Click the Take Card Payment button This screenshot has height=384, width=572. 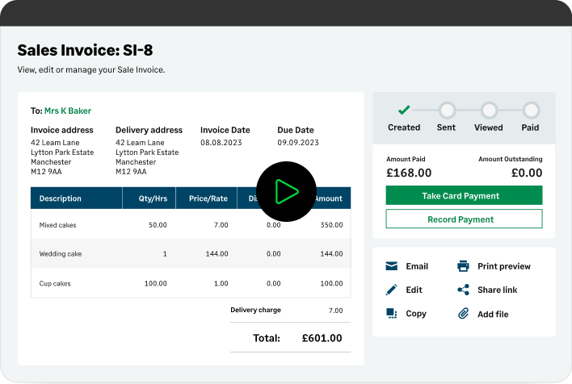464,196
